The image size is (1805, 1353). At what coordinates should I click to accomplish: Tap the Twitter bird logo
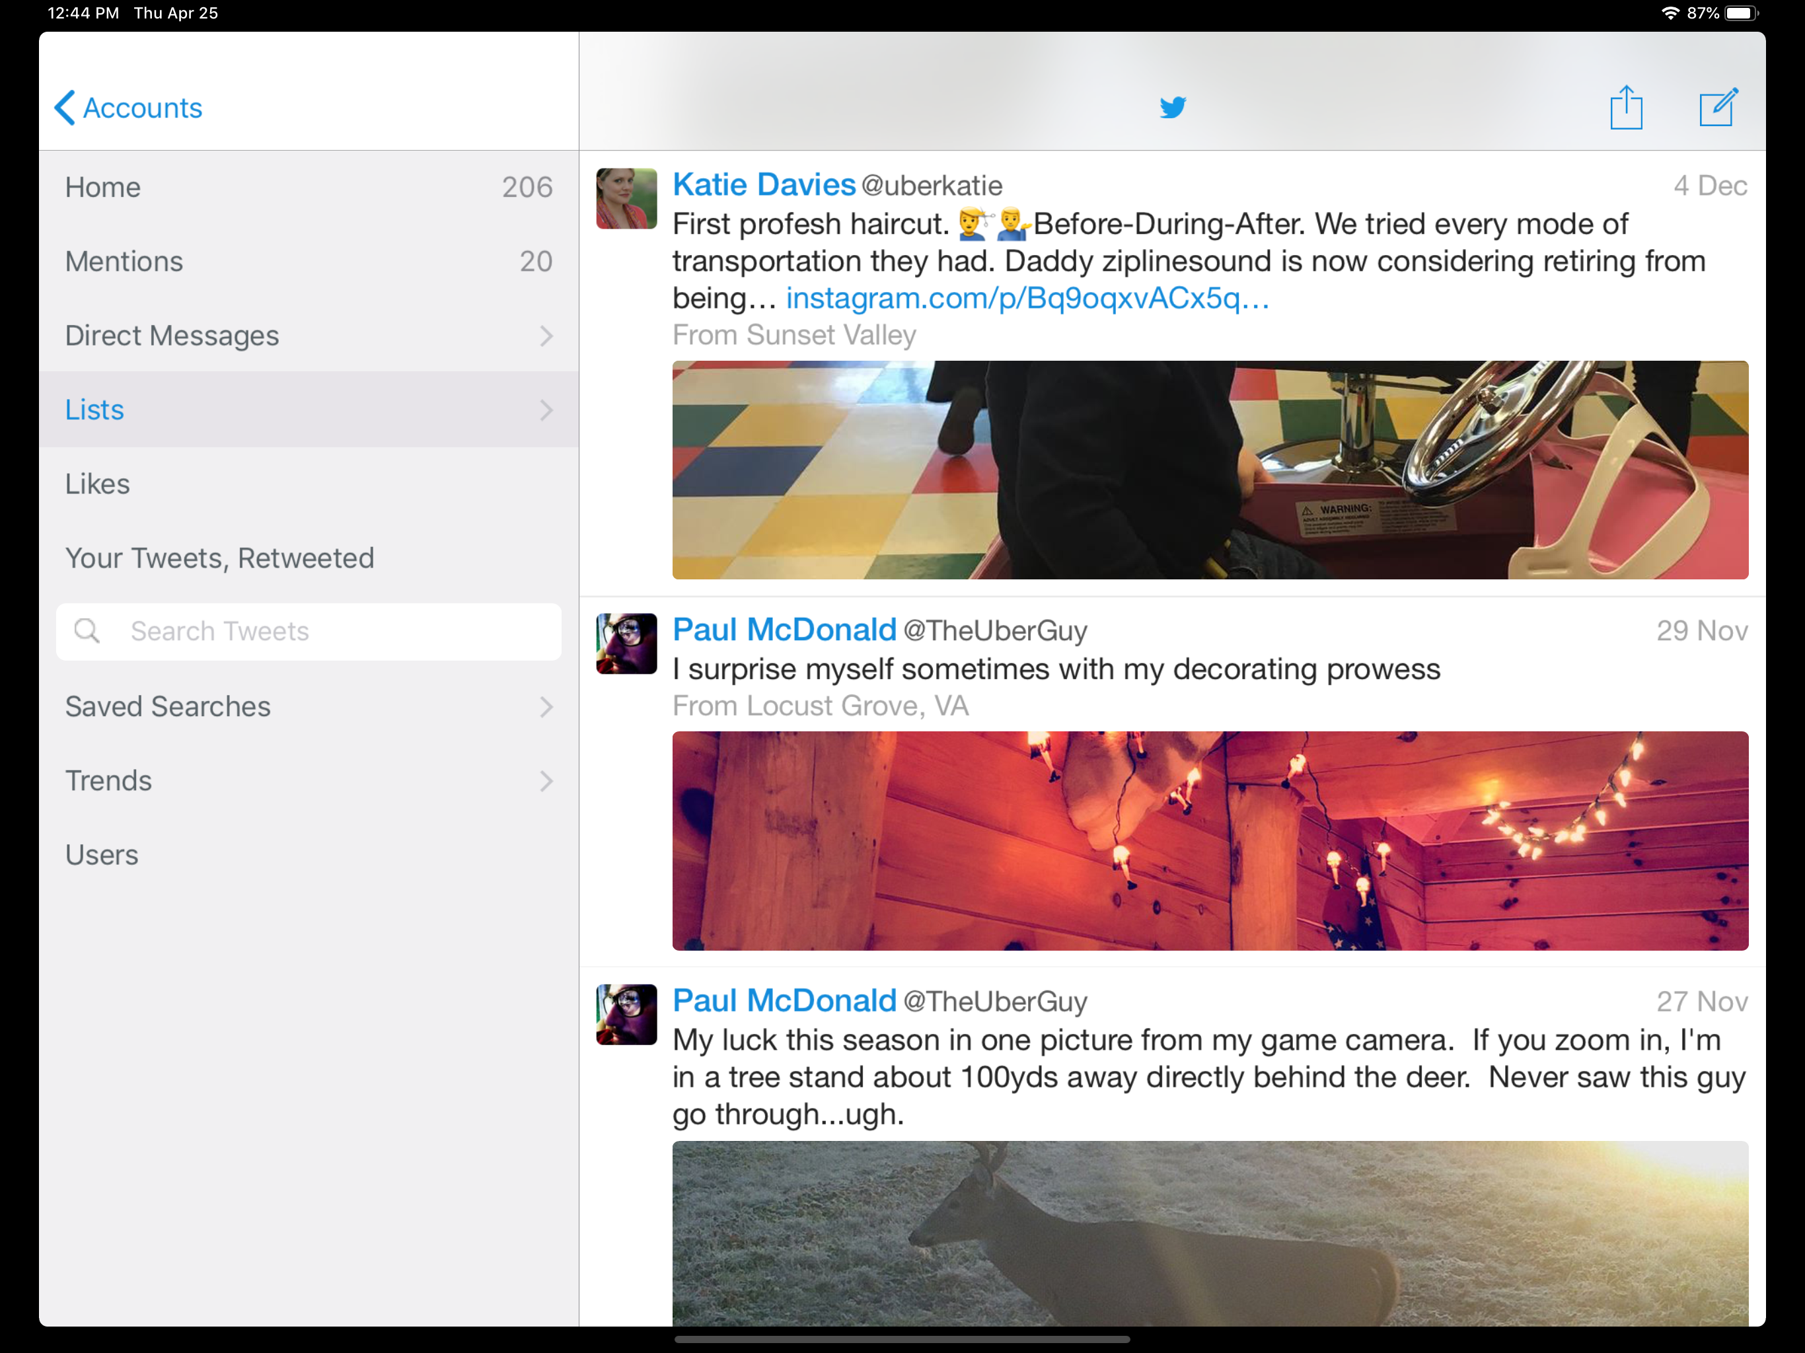coord(1173,107)
